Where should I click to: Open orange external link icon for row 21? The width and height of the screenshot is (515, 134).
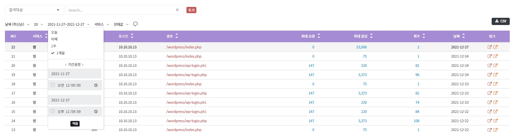pyautogui.click(x=495, y=56)
